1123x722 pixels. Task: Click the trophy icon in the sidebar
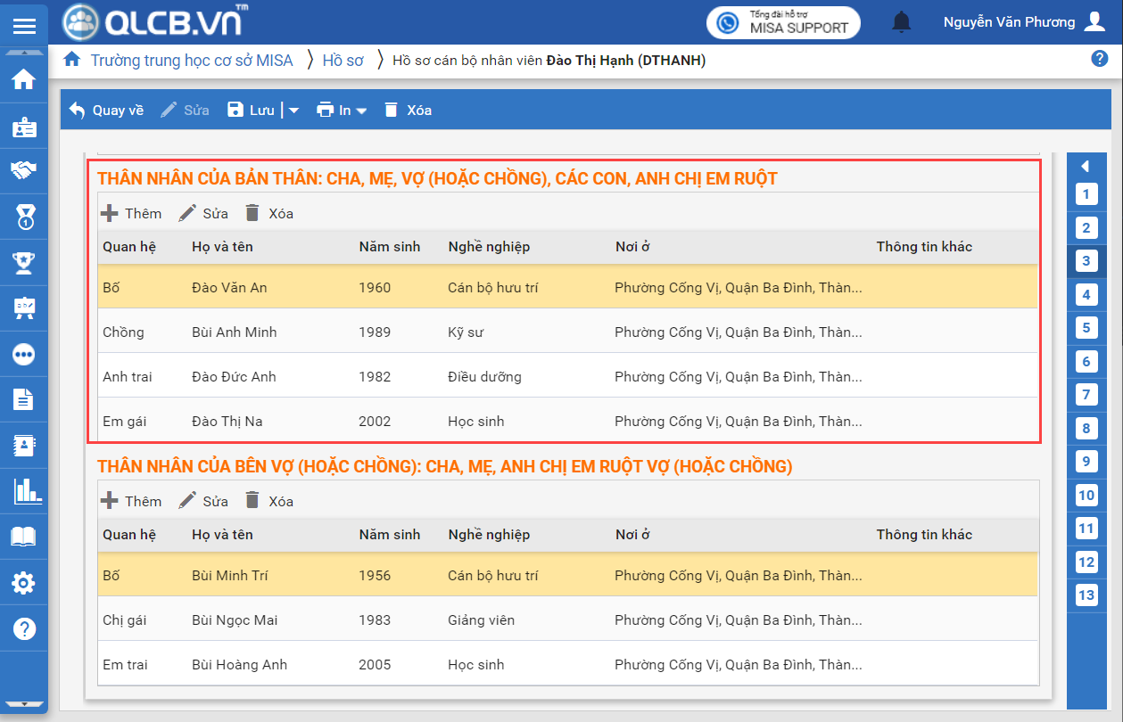pyautogui.click(x=24, y=262)
